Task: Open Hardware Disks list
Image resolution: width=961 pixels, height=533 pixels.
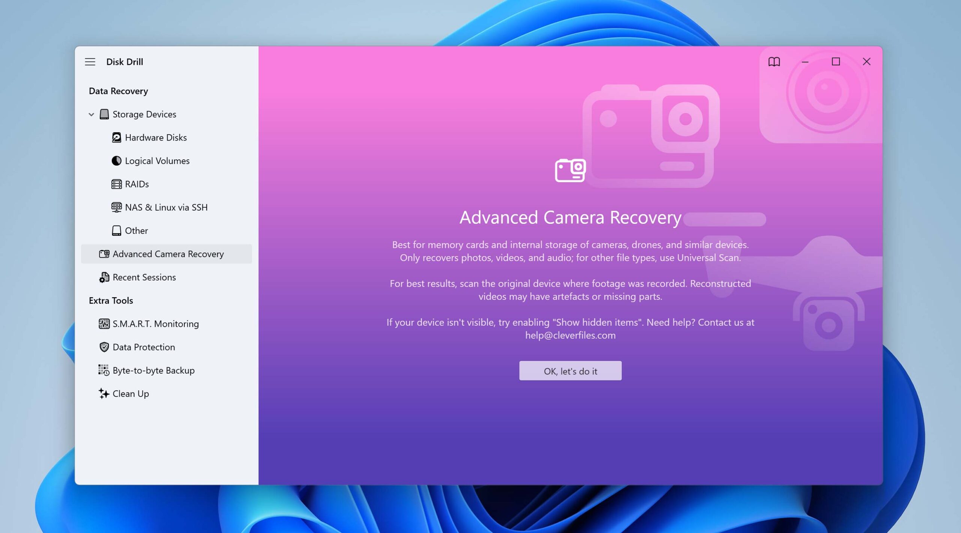Action: point(166,138)
